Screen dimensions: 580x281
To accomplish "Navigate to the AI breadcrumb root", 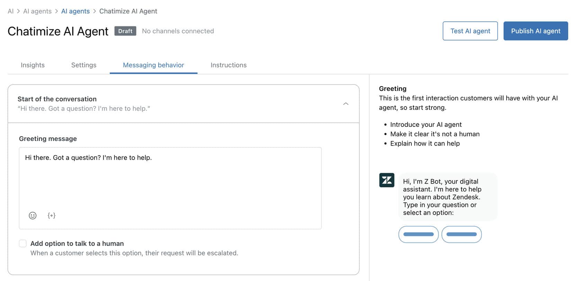I will [10, 11].
